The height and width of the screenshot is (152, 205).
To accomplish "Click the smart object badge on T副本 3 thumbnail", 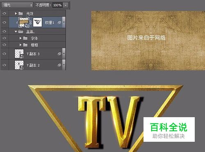I will click(22, 57).
